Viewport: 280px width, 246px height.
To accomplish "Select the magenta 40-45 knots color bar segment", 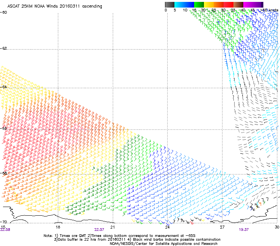I will (248, 5).
